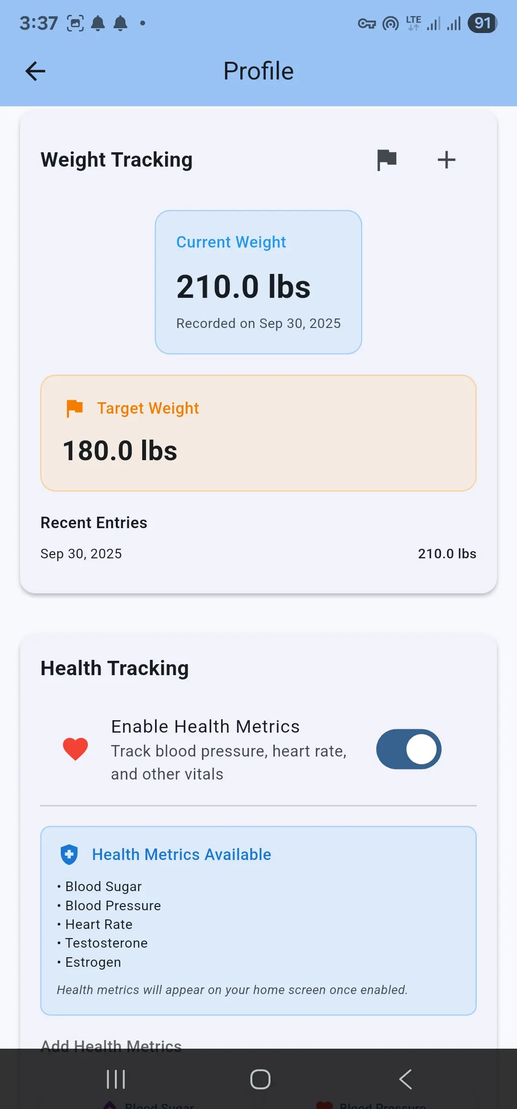This screenshot has width=517, height=1109.
Task: Tap the flag icon to set target weight
Action: click(x=386, y=160)
